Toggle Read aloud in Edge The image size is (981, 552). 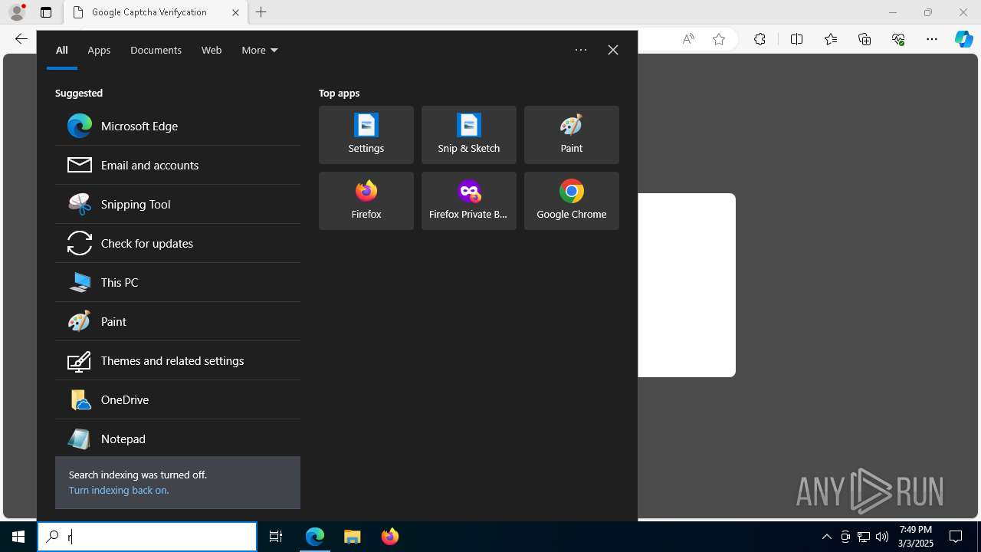click(688, 39)
